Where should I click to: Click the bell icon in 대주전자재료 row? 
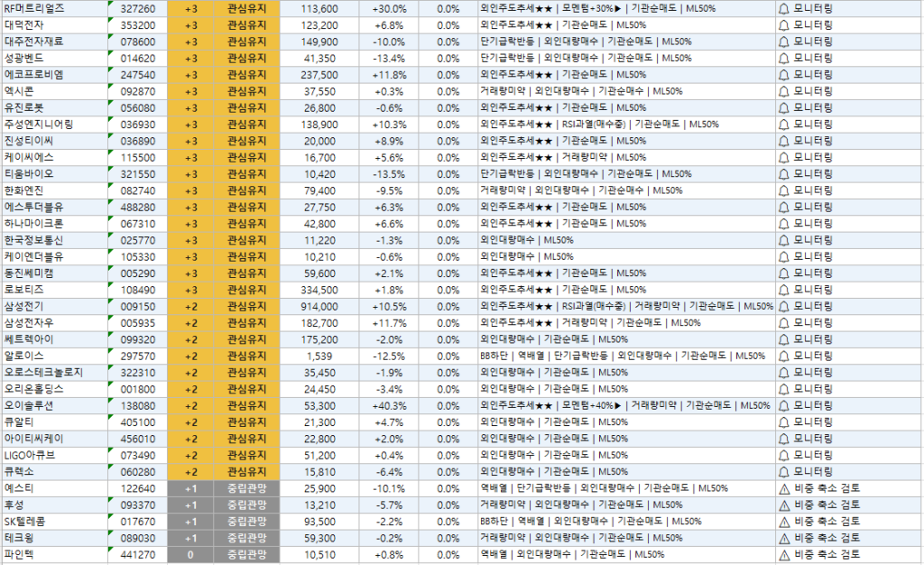tap(784, 42)
